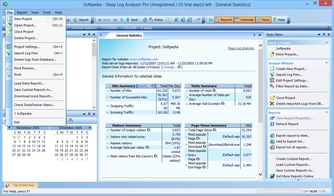Image resolution: width=334 pixels, height=196 pixels.
Task: Select Check DeepTracker Status... entry
Action: click(x=36, y=105)
